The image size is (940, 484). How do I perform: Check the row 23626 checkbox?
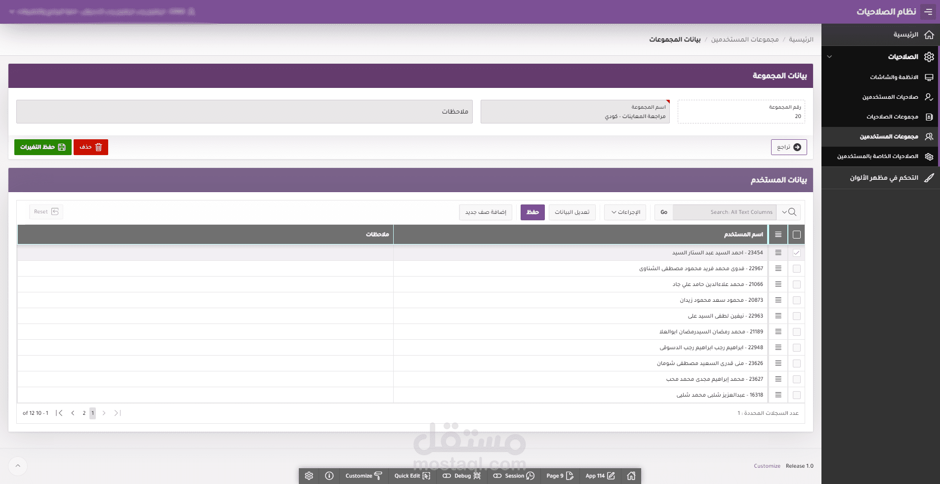[x=797, y=363]
